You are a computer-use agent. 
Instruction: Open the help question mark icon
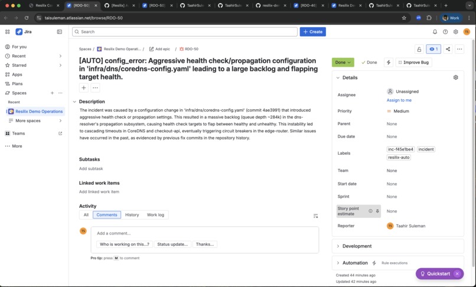coord(445,31)
